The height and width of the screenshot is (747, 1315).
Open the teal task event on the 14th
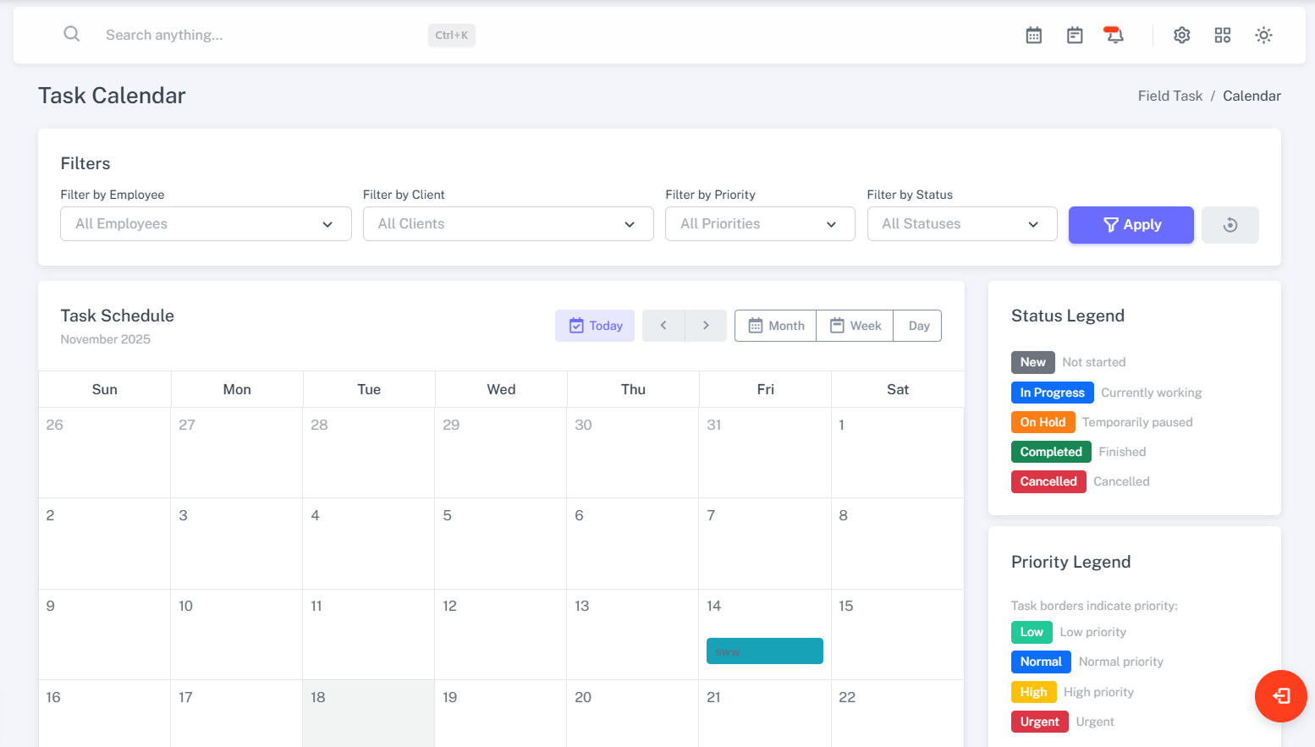764,651
